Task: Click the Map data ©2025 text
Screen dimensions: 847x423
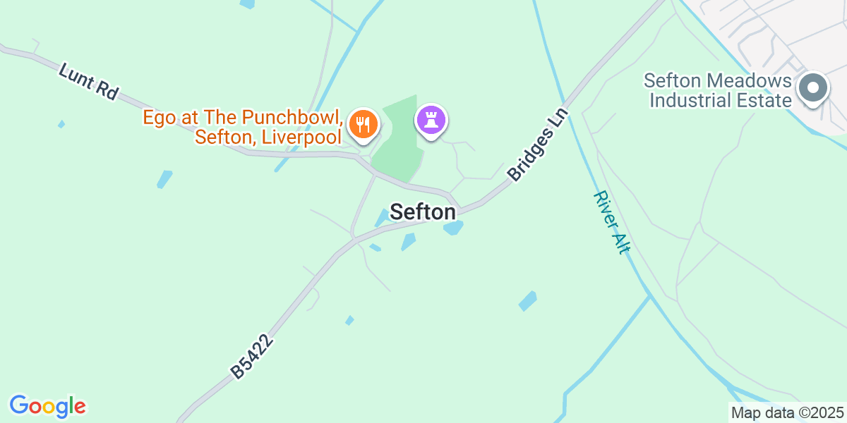Action: pos(787,412)
